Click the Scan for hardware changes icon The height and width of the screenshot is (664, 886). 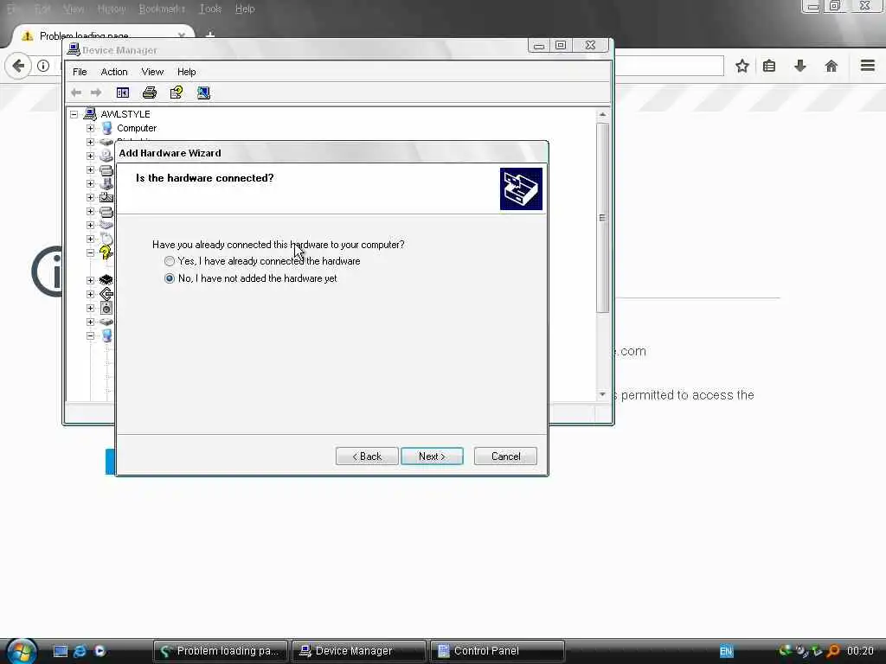[203, 93]
